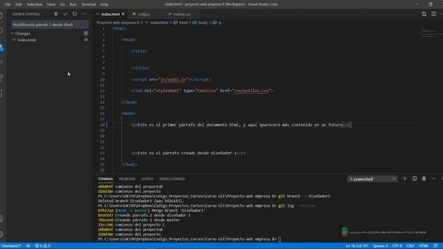The image size is (443, 249).
Task: Refresh the Source Control view
Action: [75, 14]
